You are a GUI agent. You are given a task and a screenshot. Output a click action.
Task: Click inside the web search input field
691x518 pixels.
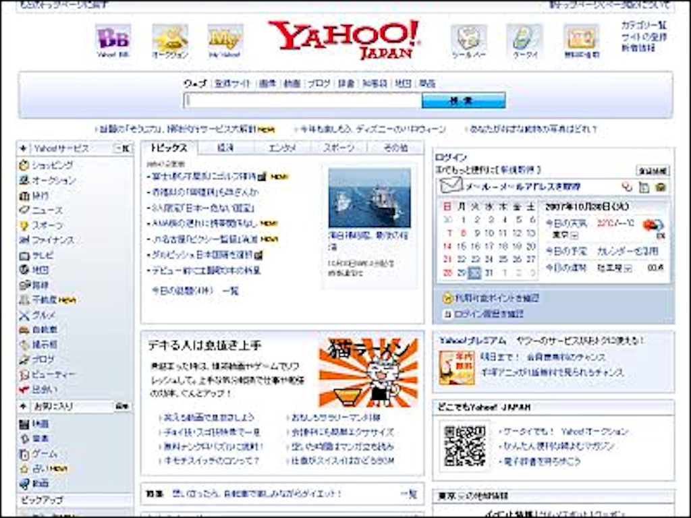[x=303, y=100]
